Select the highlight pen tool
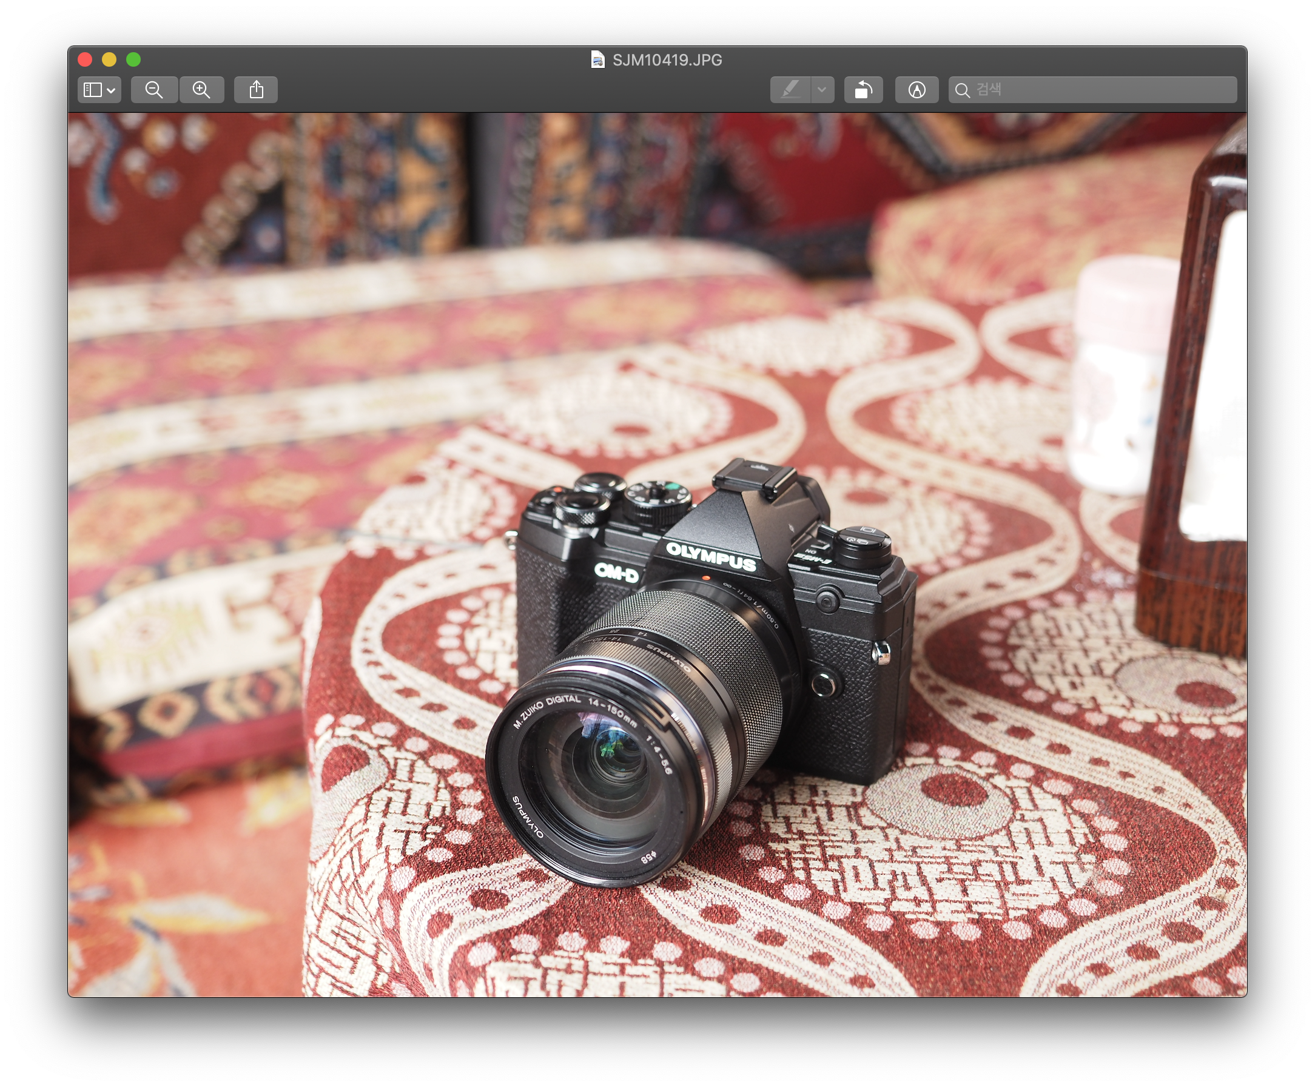This screenshot has width=1315, height=1087. pyautogui.click(x=790, y=90)
